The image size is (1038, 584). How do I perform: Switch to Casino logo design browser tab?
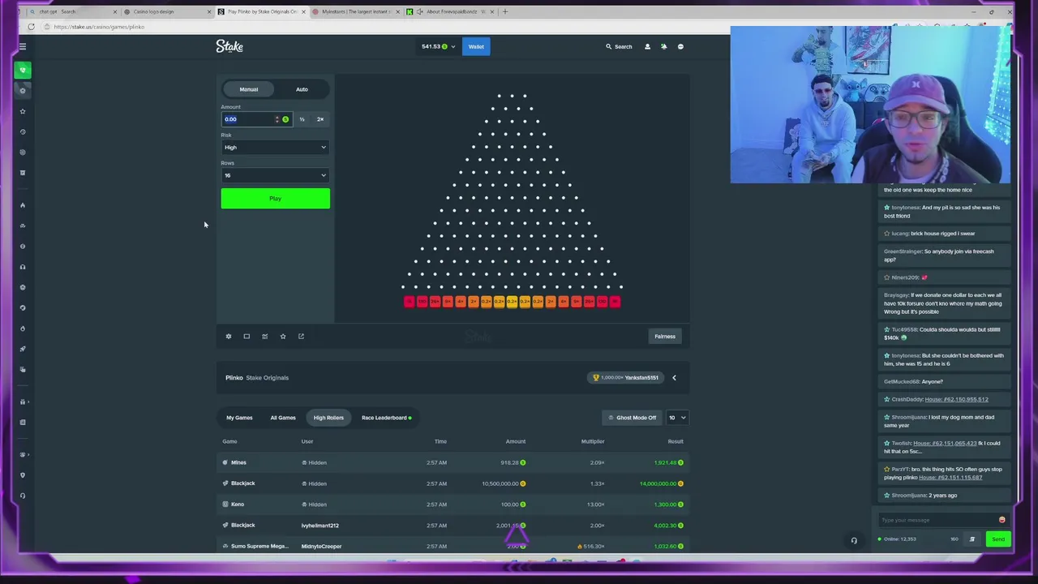point(165,11)
